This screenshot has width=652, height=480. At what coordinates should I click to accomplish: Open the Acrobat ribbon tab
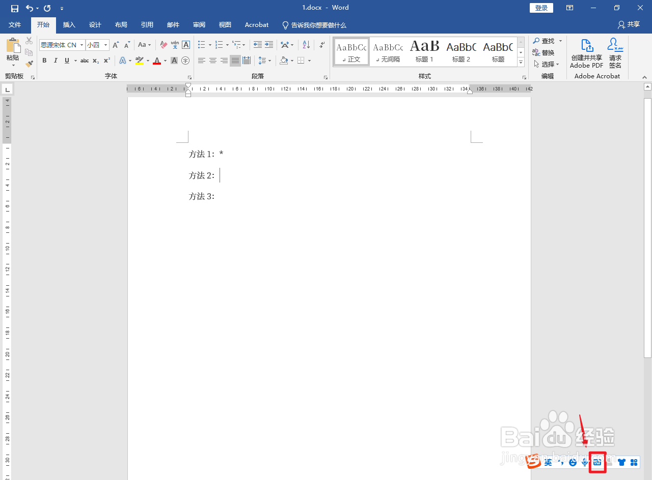(257, 24)
